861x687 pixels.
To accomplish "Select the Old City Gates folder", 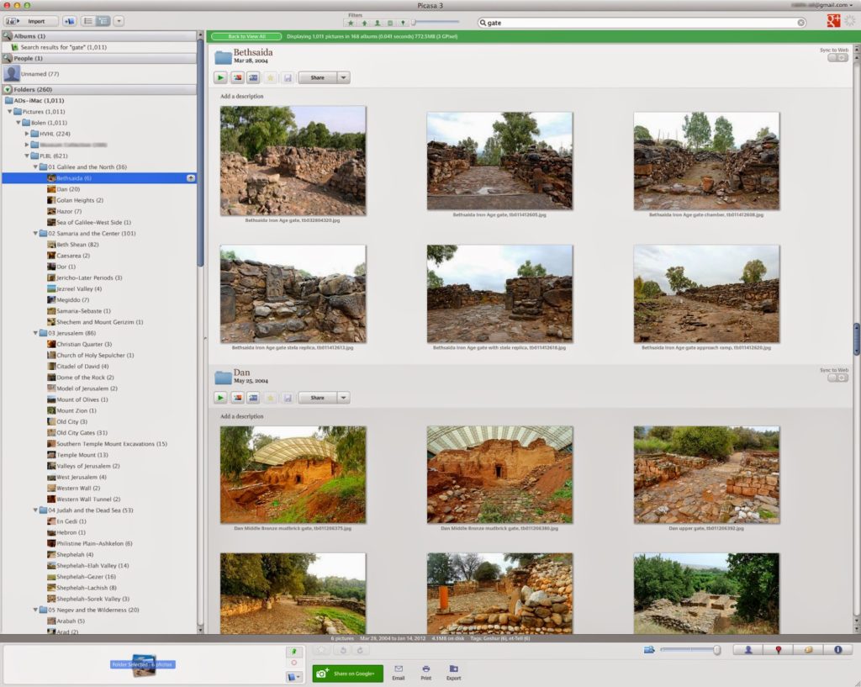I will [x=82, y=433].
